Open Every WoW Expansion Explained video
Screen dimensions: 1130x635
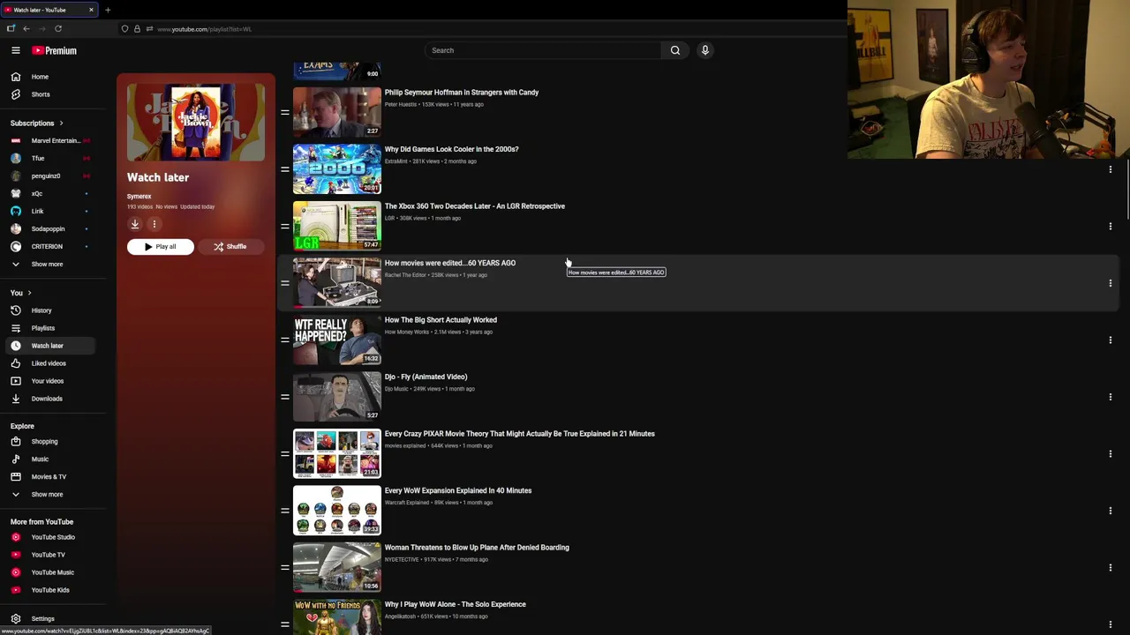pyautogui.click(x=458, y=490)
